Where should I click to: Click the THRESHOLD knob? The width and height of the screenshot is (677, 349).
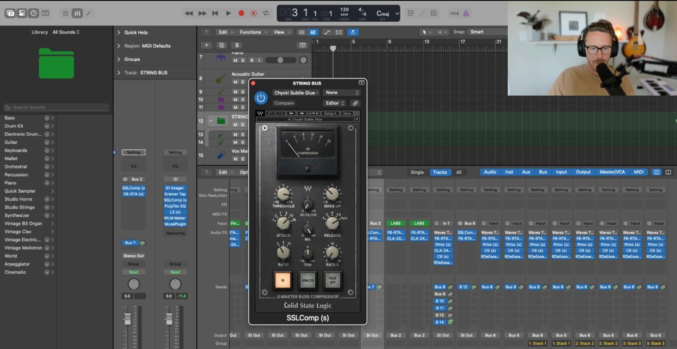[x=283, y=194]
